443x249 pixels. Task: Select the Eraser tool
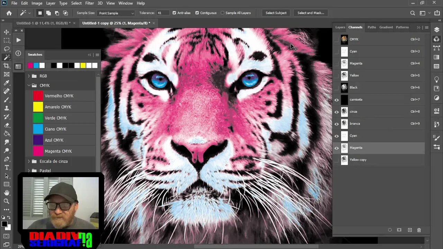coord(7,125)
